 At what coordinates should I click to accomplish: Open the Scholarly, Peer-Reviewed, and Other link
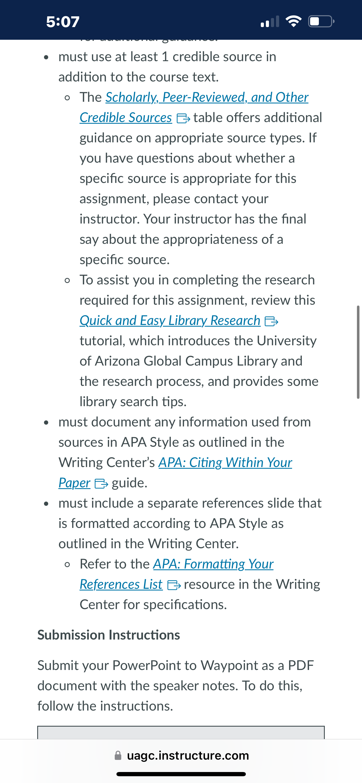coord(207,97)
